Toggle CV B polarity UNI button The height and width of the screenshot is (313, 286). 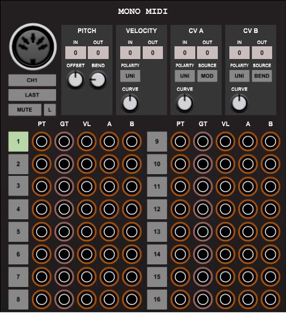coord(239,76)
